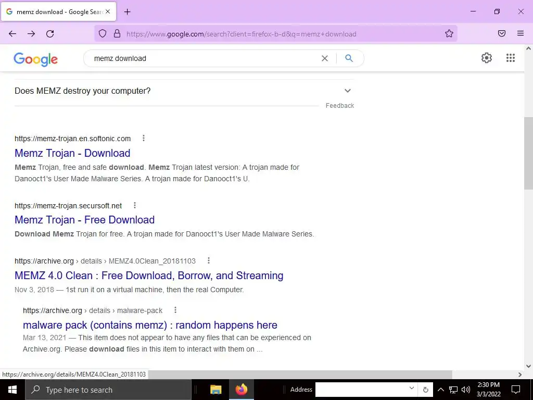
Task: Click the memz-trojan.securesoft.net URL text
Action: click(x=68, y=206)
